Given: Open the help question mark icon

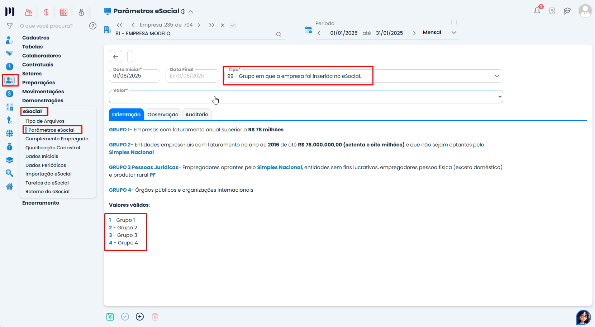Looking at the screenshot, I should click(93, 26).
